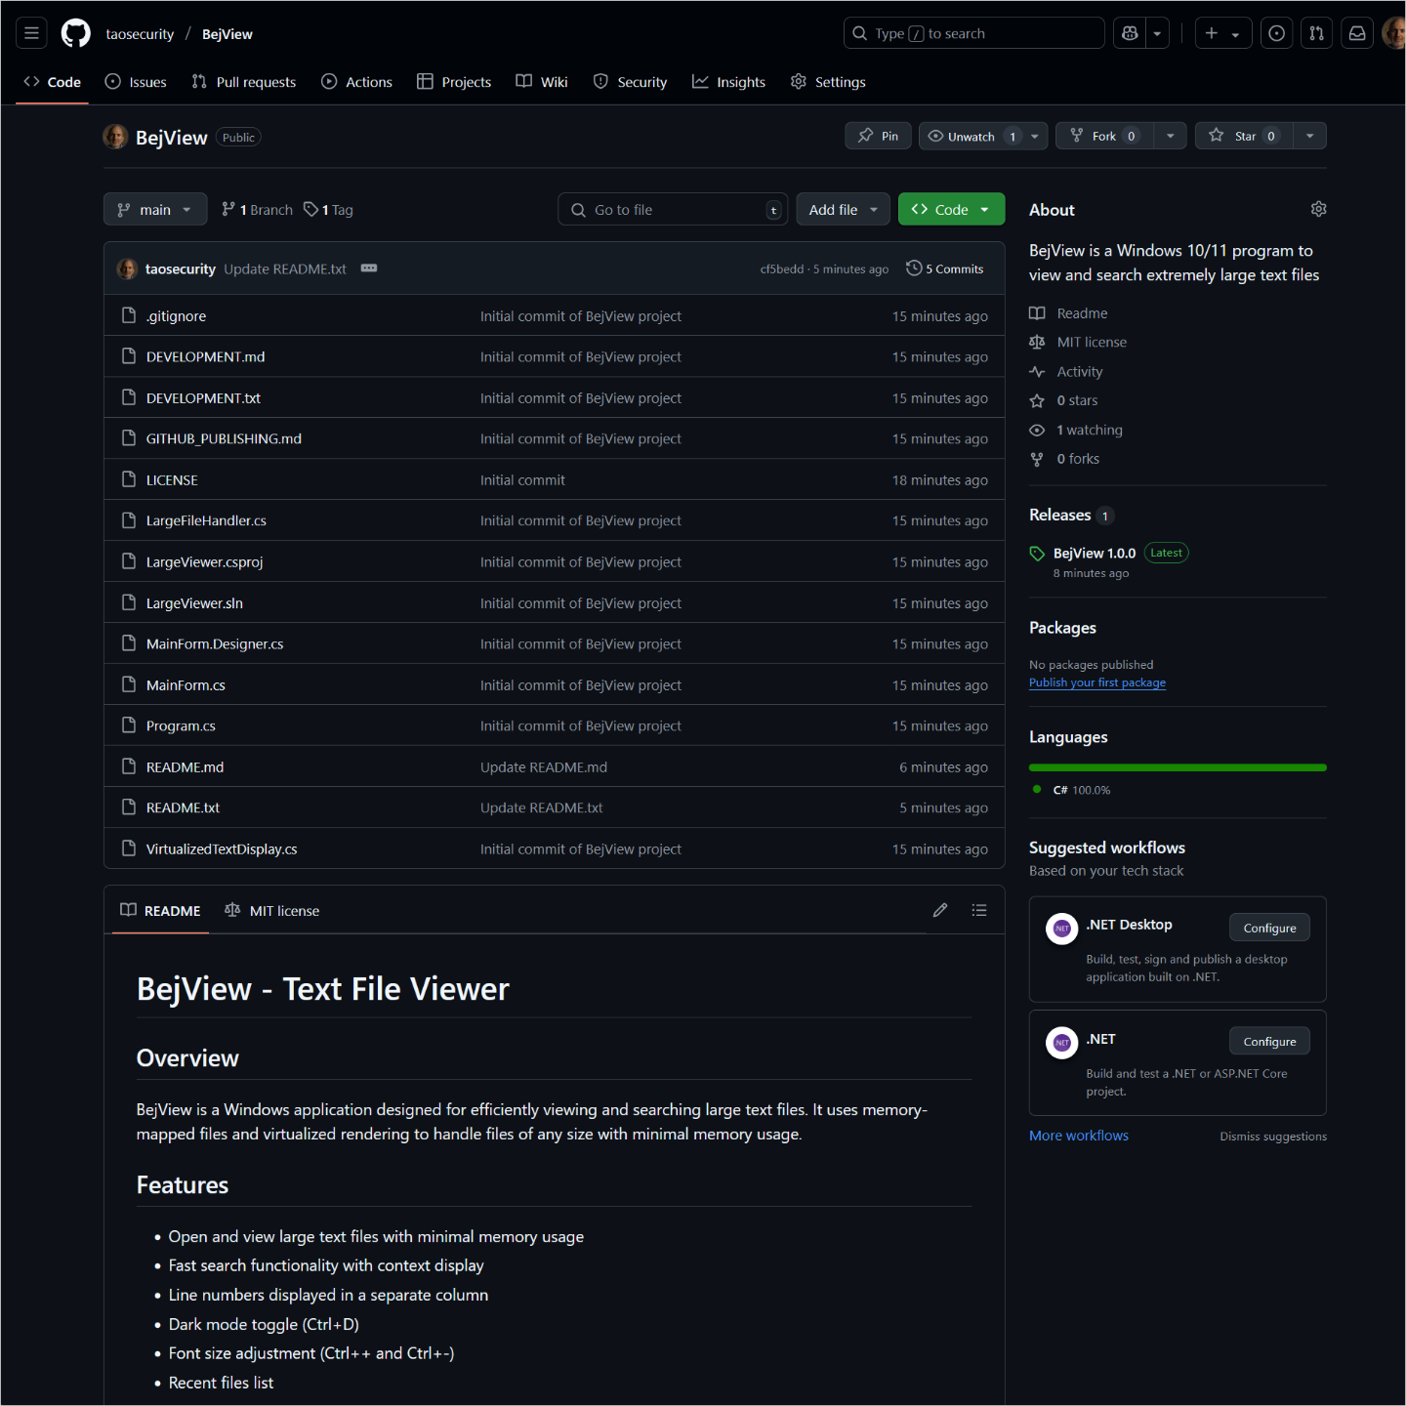Open the LargeFileHandler.cs file
1406x1406 pixels.
pos(206,520)
